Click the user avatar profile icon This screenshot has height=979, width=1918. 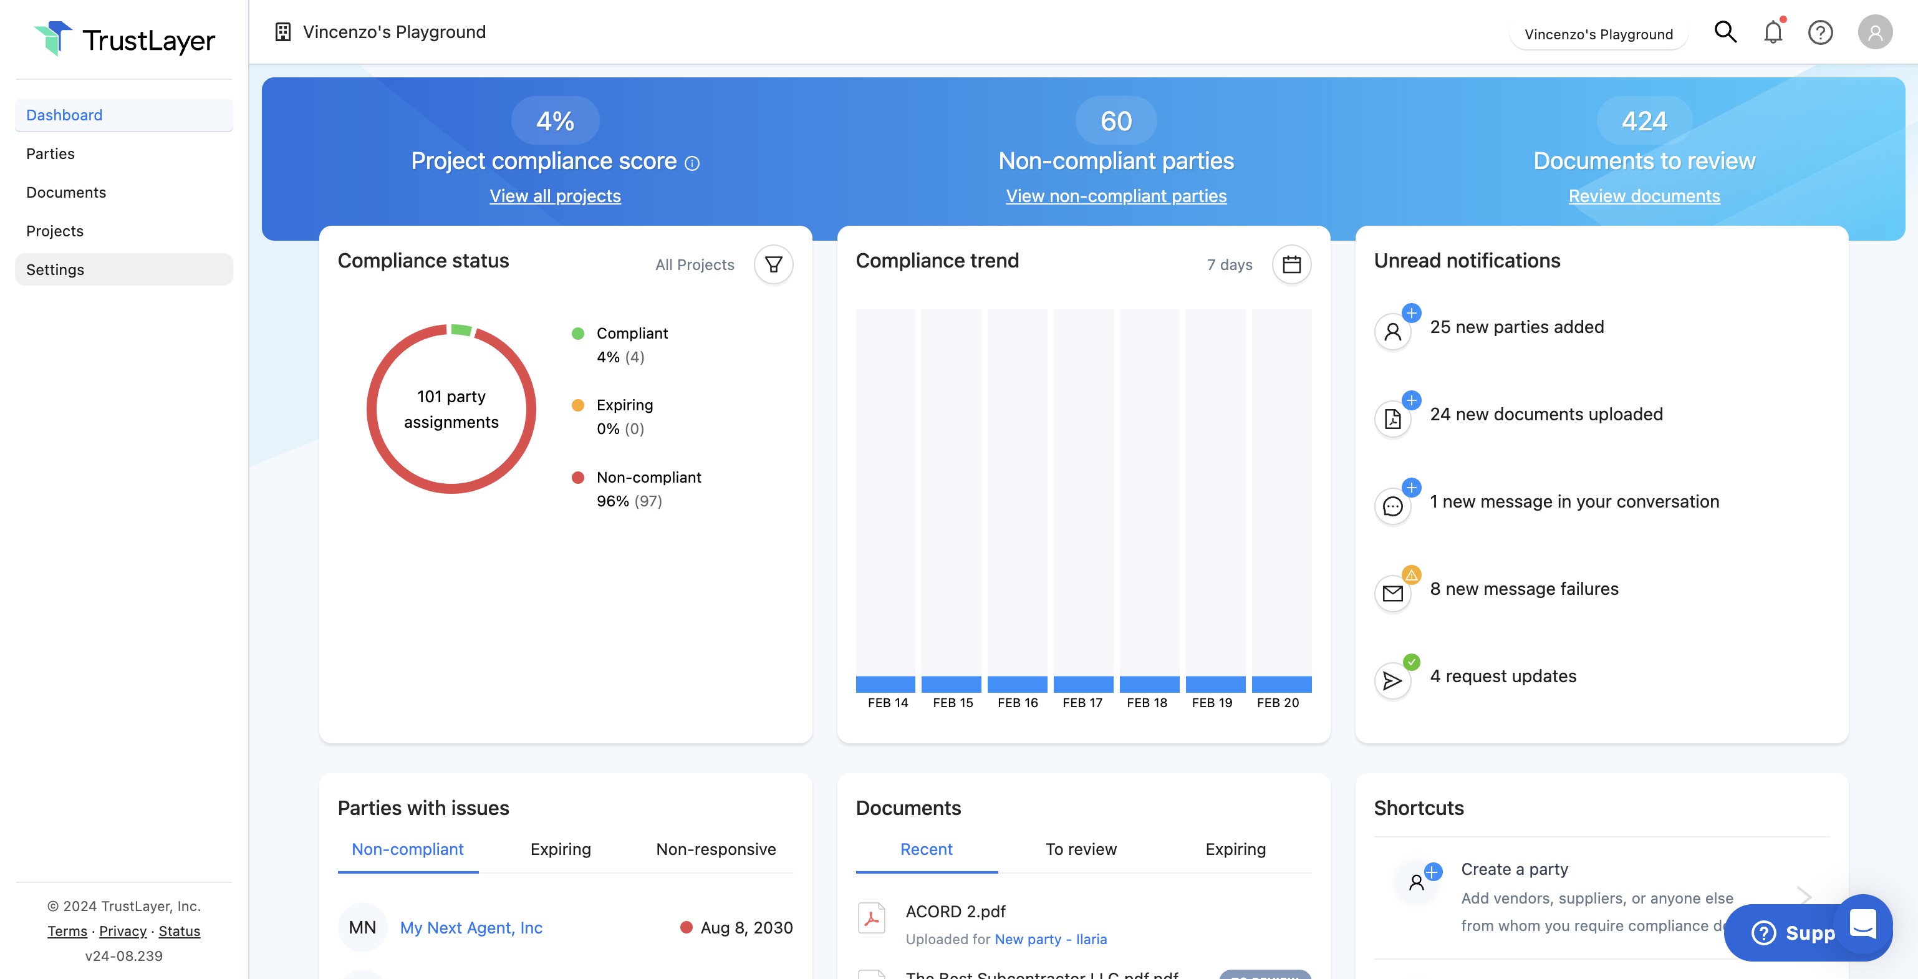pos(1874,33)
